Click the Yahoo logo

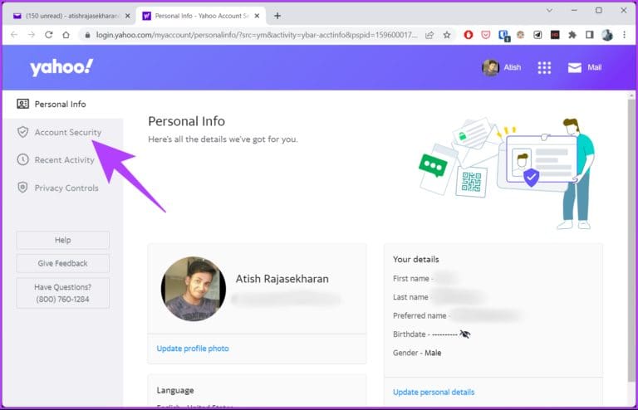61,67
